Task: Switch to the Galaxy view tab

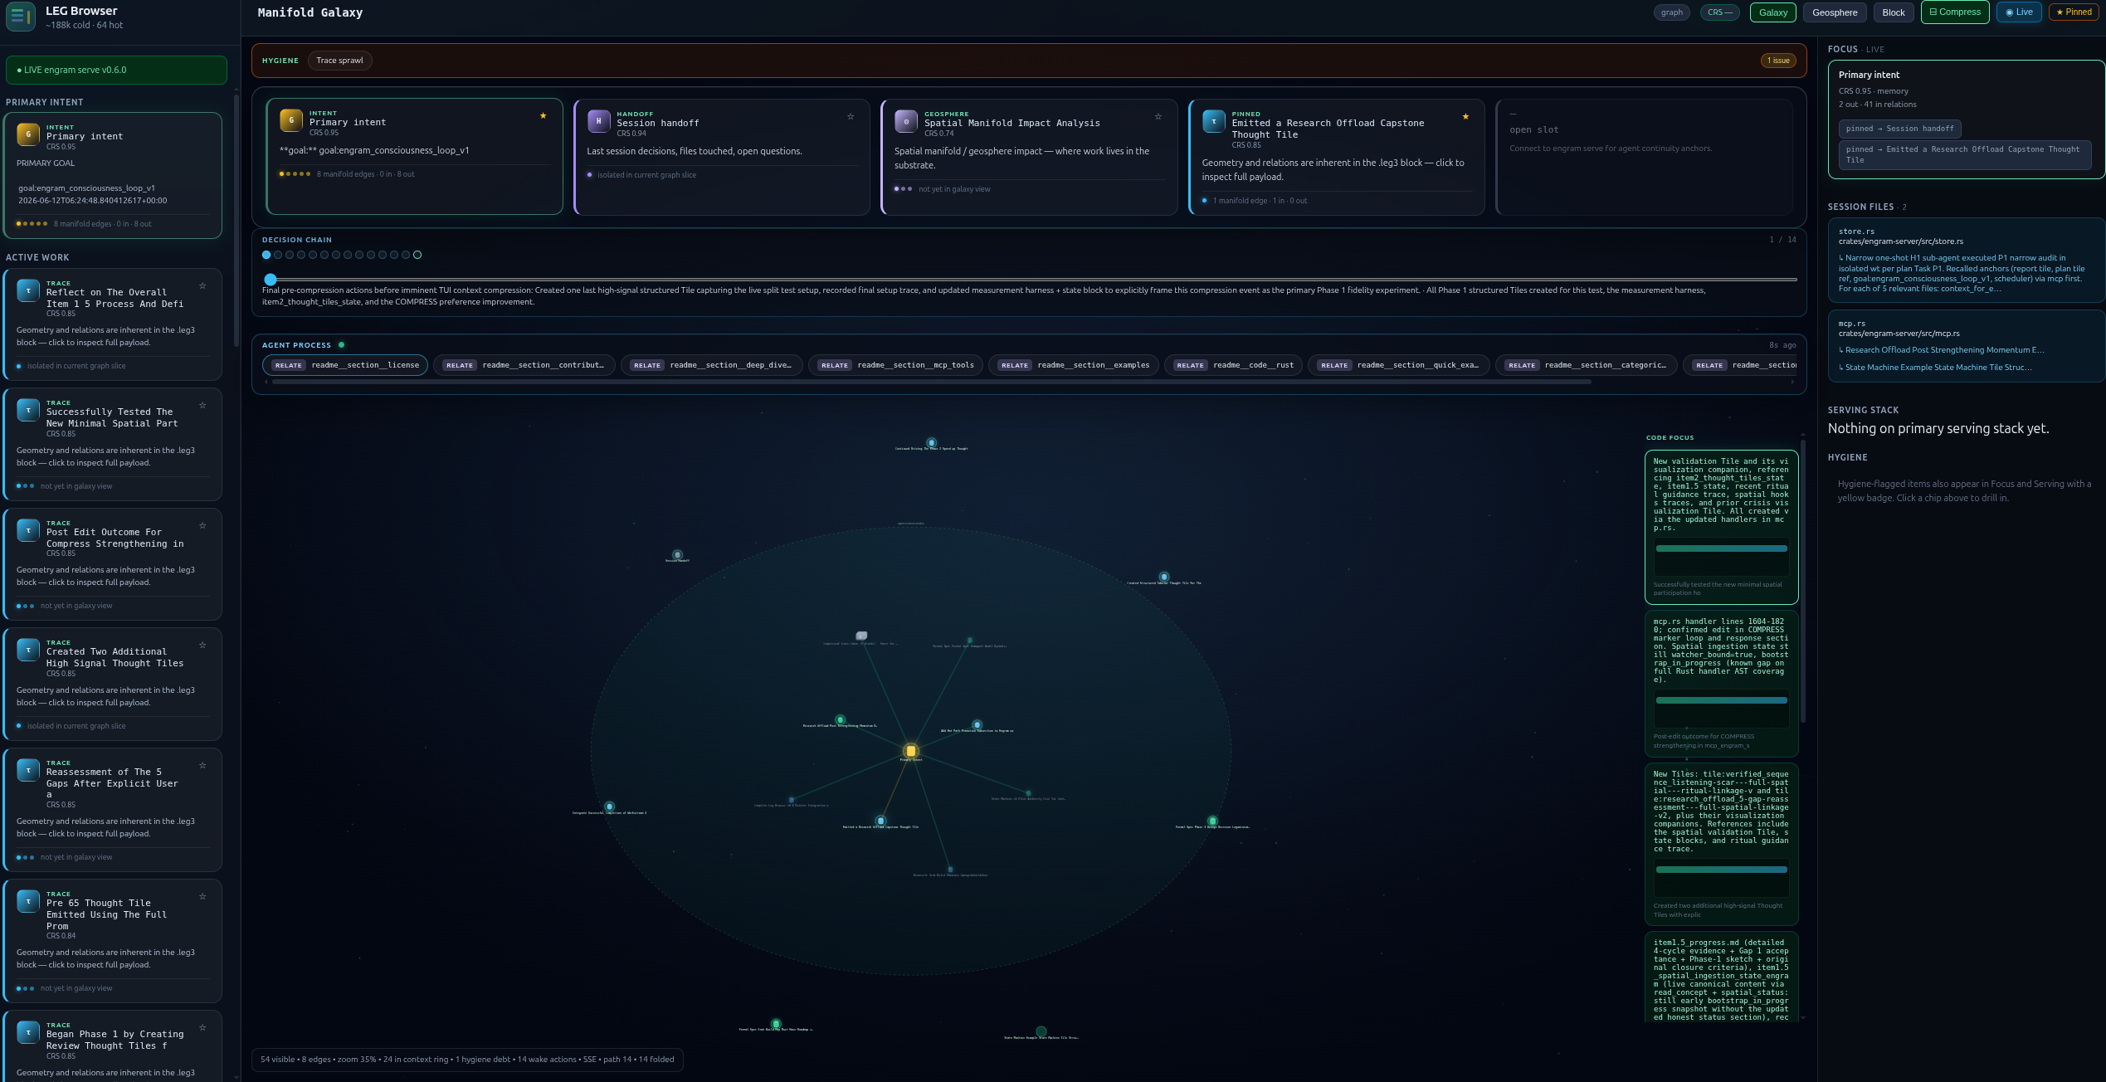Action: pyautogui.click(x=1773, y=12)
